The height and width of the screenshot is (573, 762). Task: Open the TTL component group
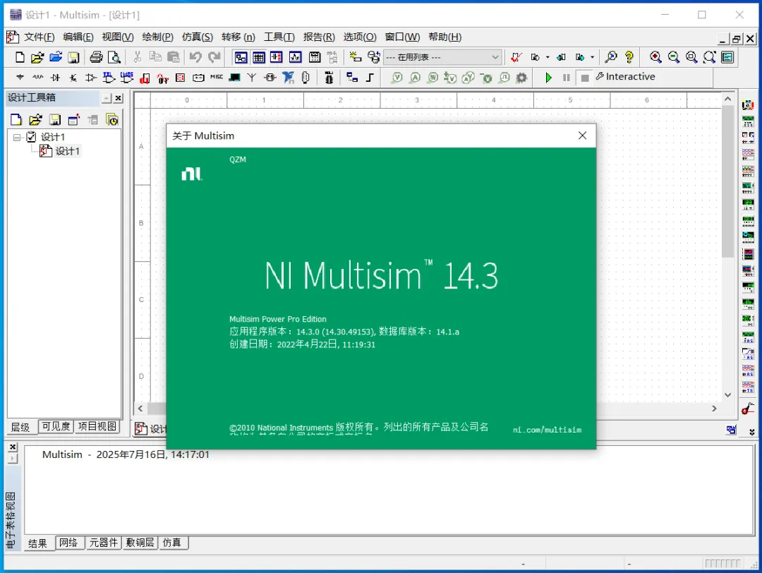(109, 78)
